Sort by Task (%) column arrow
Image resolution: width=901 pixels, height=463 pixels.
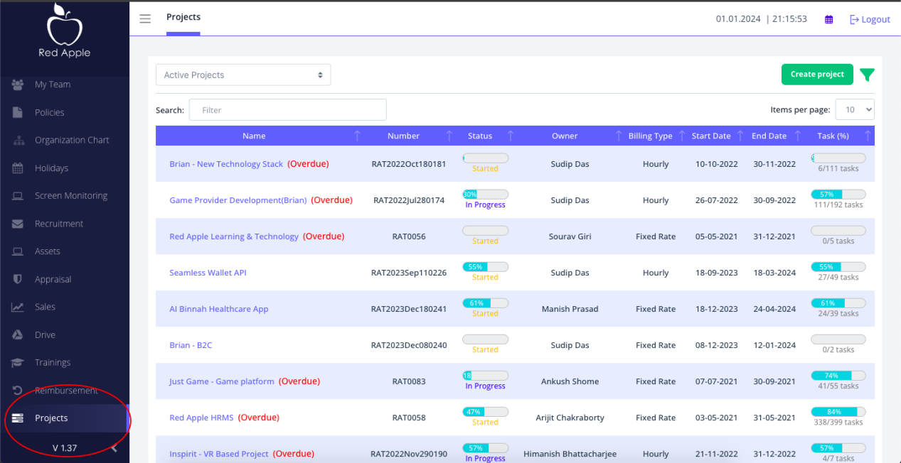868,136
